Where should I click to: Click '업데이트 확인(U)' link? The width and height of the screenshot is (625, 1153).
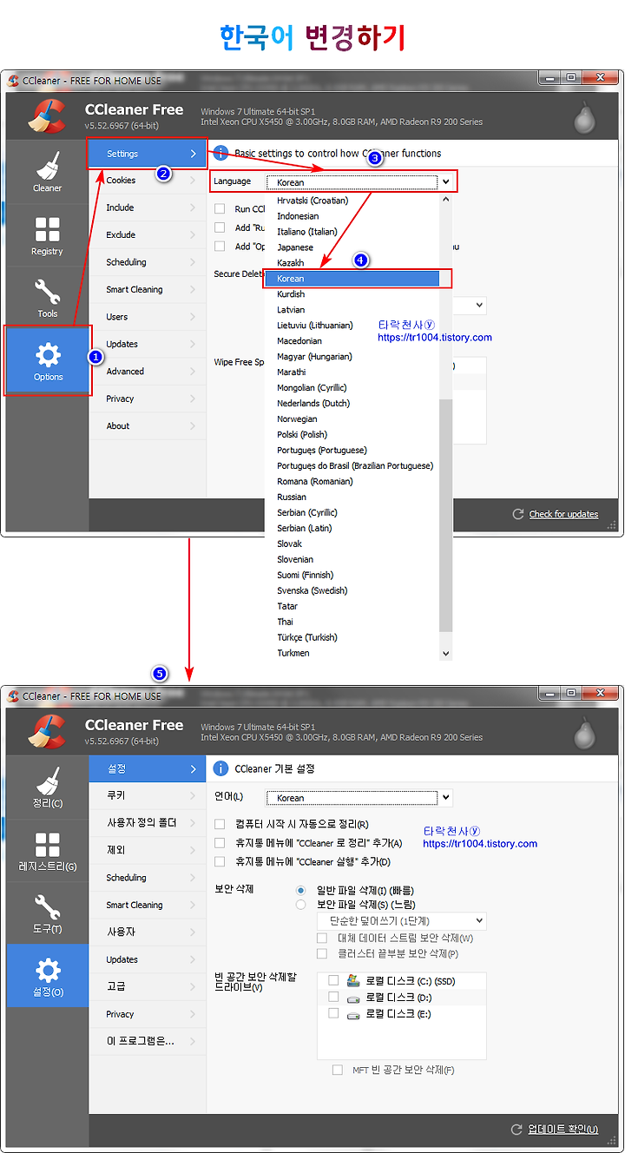point(562,1130)
